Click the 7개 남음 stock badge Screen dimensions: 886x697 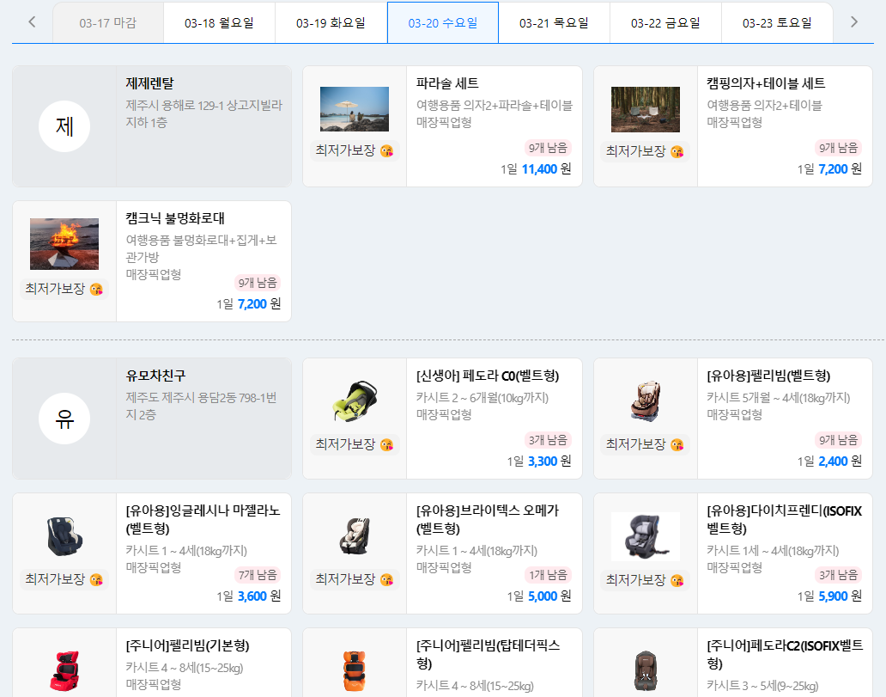[x=258, y=575]
